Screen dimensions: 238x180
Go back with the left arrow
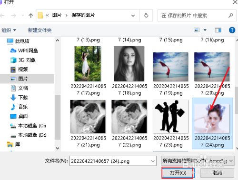tap(2, 15)
